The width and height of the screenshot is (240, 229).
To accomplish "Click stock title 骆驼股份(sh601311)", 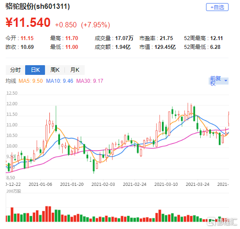I will coord(37,7).
